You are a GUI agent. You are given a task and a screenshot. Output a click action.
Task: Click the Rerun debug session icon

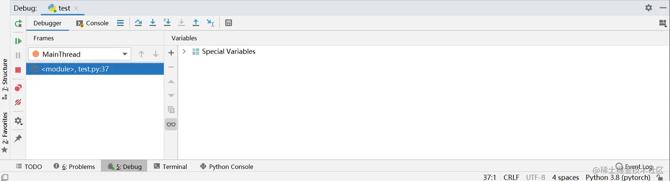coord(18,24)
